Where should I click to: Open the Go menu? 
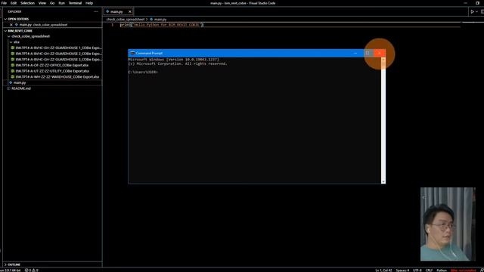pos(52,3)
